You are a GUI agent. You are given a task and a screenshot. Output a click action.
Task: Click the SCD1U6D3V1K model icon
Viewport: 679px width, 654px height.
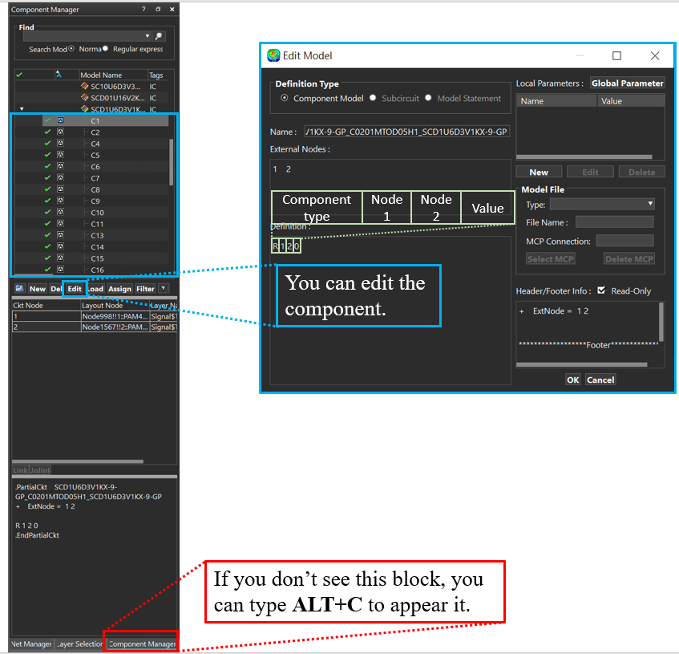(x=84, y=109)
